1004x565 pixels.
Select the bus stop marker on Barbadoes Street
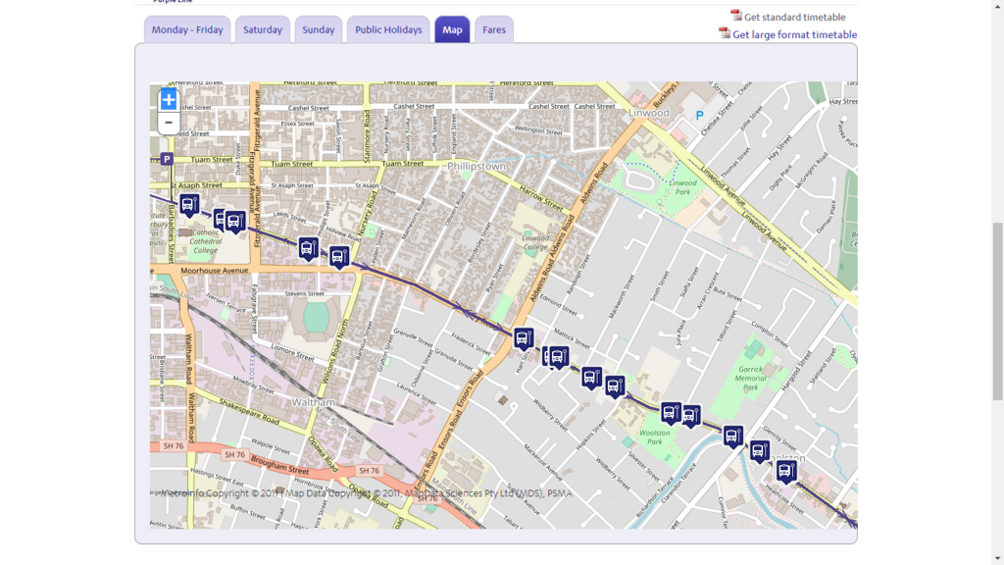point(189,206)
